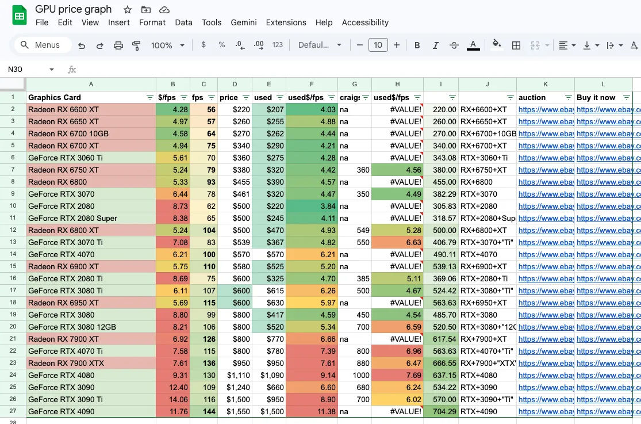The image size is (641, 424).
Task: Click the move to folder icon
Action: (x=146, y=10)
